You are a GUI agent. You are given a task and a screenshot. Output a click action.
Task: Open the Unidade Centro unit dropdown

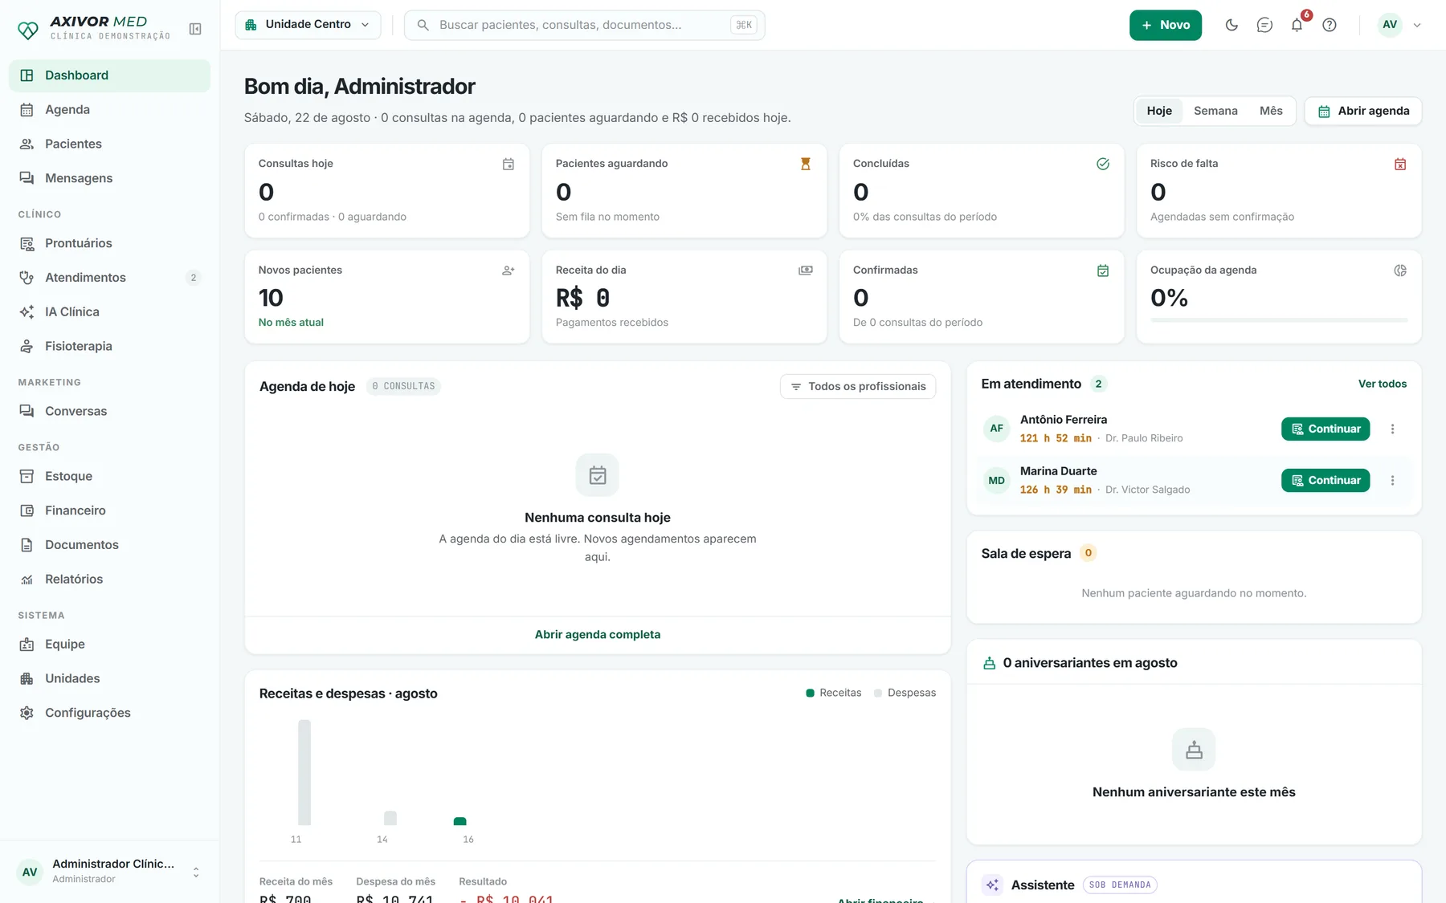(308, 25)
